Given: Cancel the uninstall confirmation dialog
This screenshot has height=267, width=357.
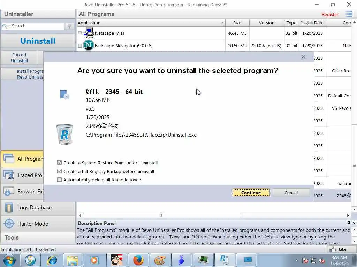Looking at the screenshot, I should (291, 193).
